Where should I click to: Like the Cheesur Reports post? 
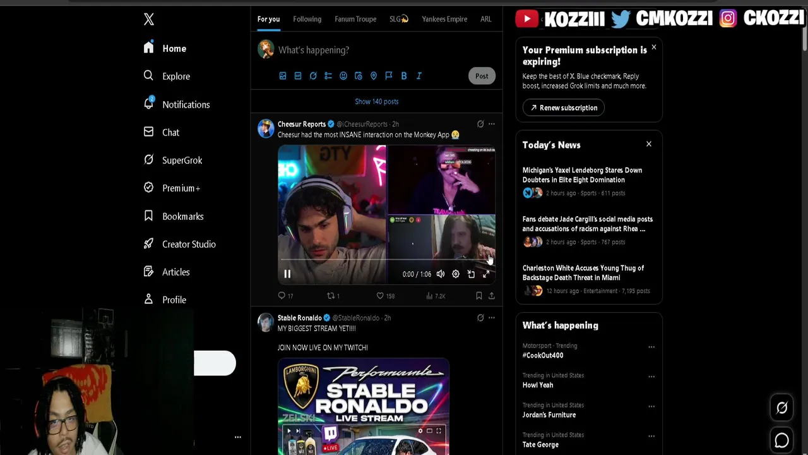pos(385,296)
